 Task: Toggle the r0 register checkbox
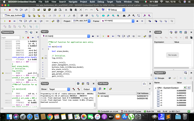point(158,91)
